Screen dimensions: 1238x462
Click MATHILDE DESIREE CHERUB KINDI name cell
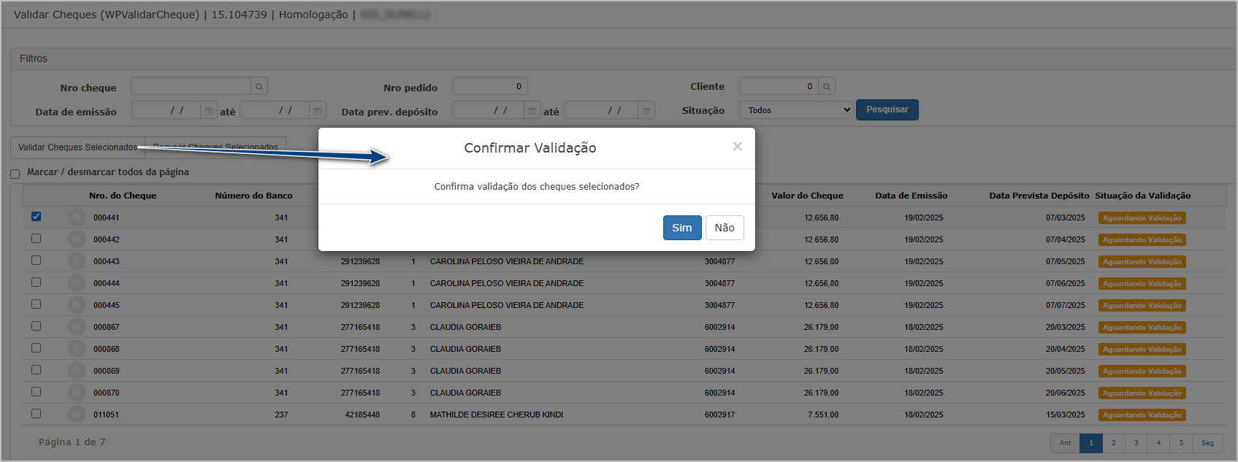[497, 415]
